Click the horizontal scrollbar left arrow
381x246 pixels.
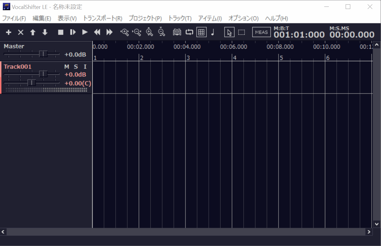[x=3, y=232]
